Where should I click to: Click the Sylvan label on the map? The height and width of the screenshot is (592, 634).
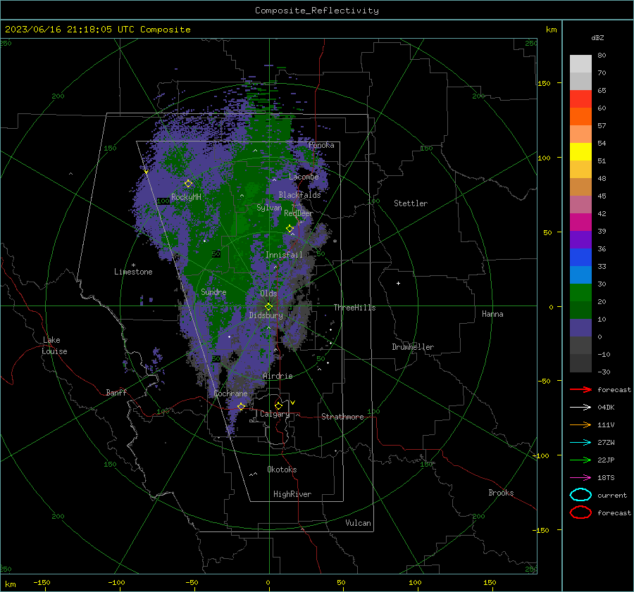269,208
